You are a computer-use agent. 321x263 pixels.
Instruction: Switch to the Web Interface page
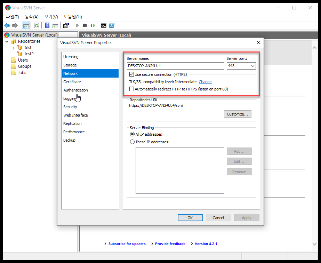point(90,115)
